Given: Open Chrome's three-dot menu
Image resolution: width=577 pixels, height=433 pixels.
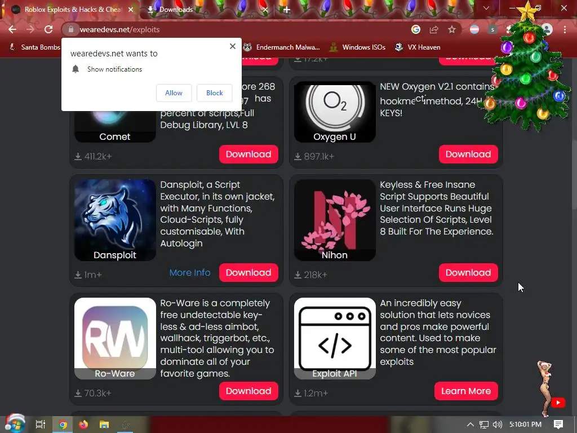Looking at the screenshot, I should pyautogui.click(x=565, y=29).
